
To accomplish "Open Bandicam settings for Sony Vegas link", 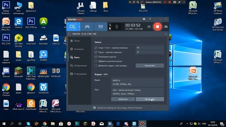I will click(x=120, y=108).
